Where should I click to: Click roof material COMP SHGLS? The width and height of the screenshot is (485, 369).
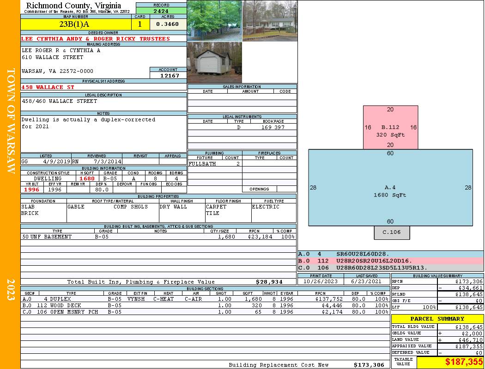tap(131, 207)
